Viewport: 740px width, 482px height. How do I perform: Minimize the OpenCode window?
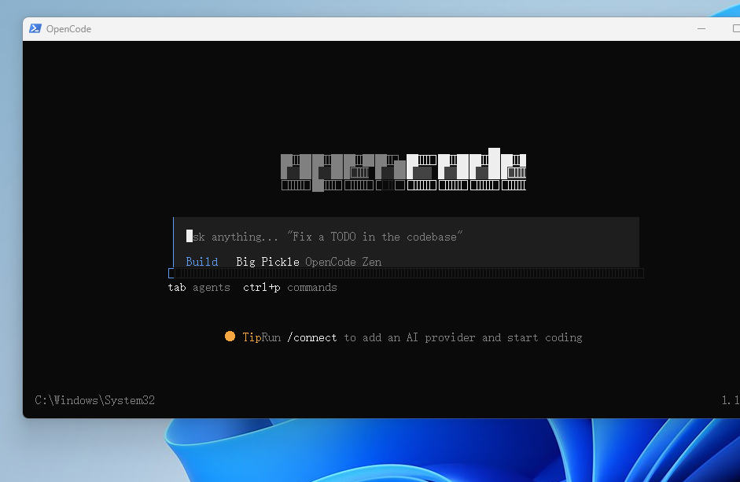(x=701, y=29)
